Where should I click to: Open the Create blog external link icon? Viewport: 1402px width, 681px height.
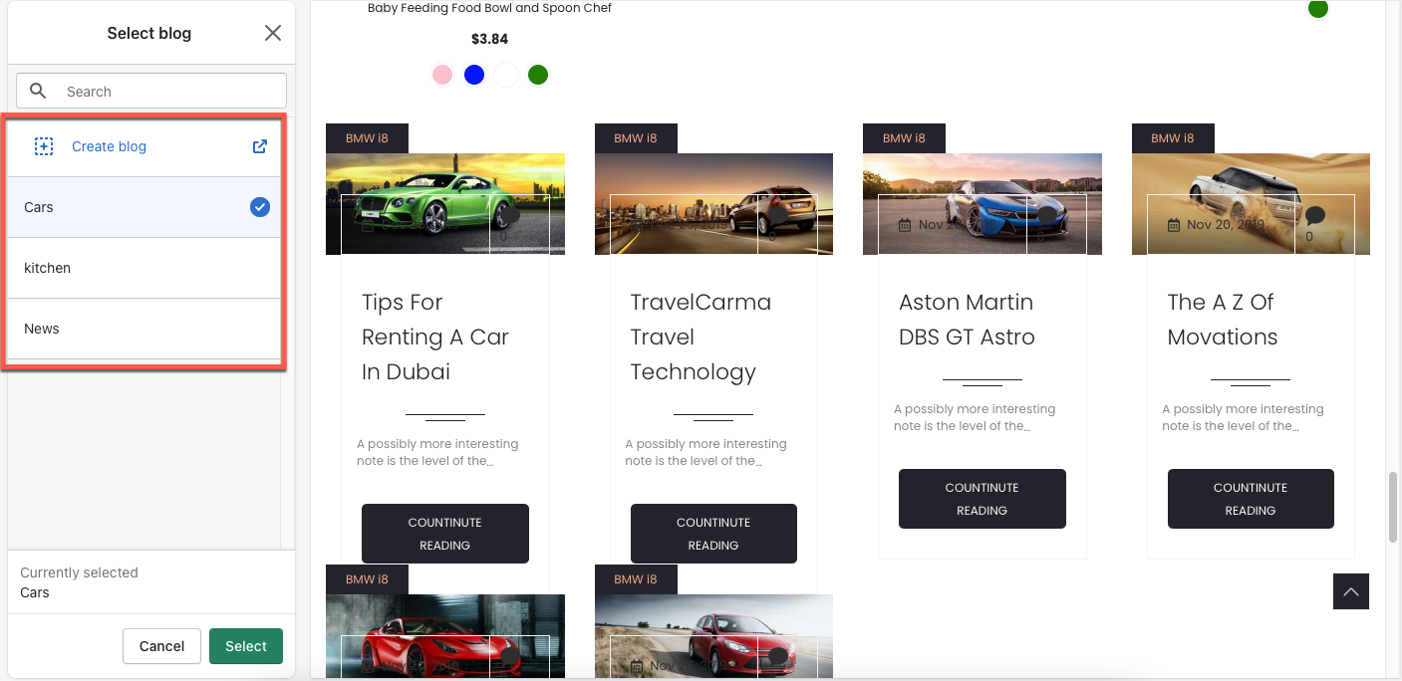tap(260, 146)
